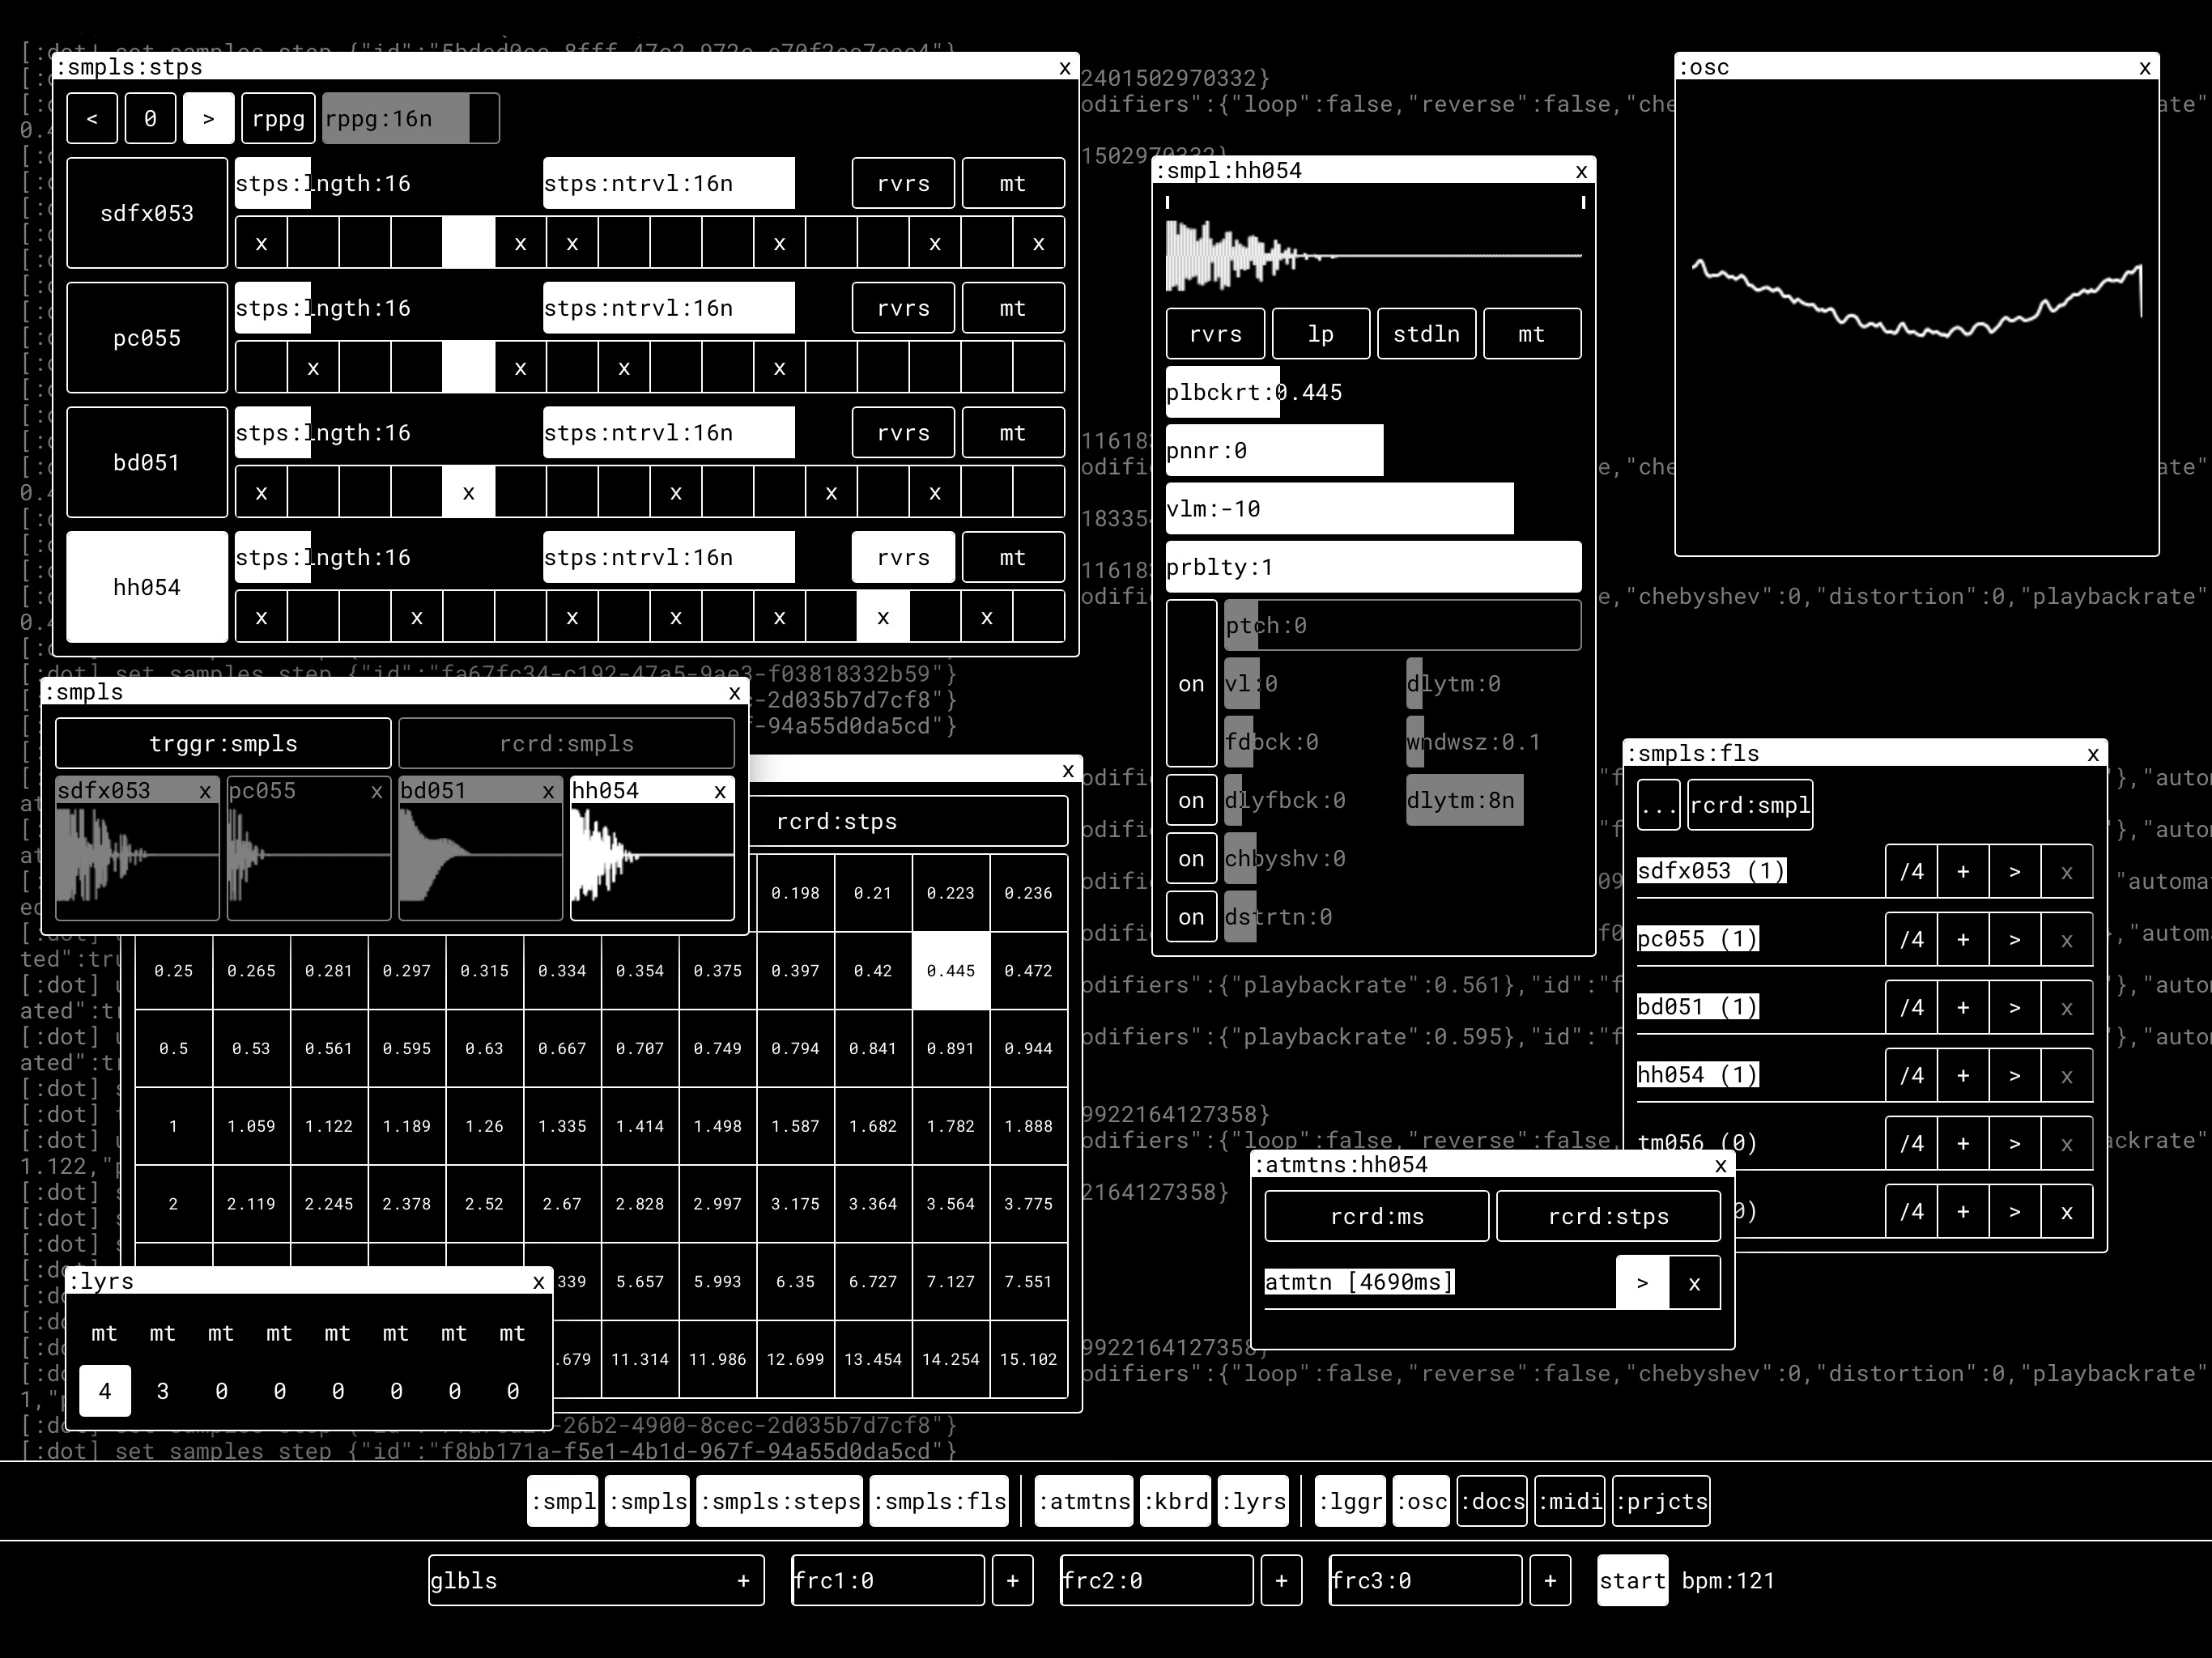Toggle the on switch beside chbyshv:0

coord(1191,859)
